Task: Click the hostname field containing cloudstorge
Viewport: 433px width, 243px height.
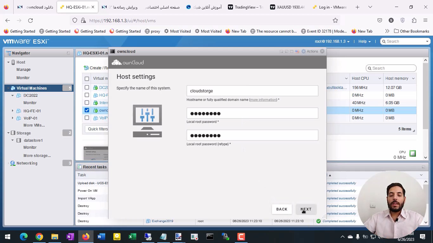Action: tap(252, 91)
